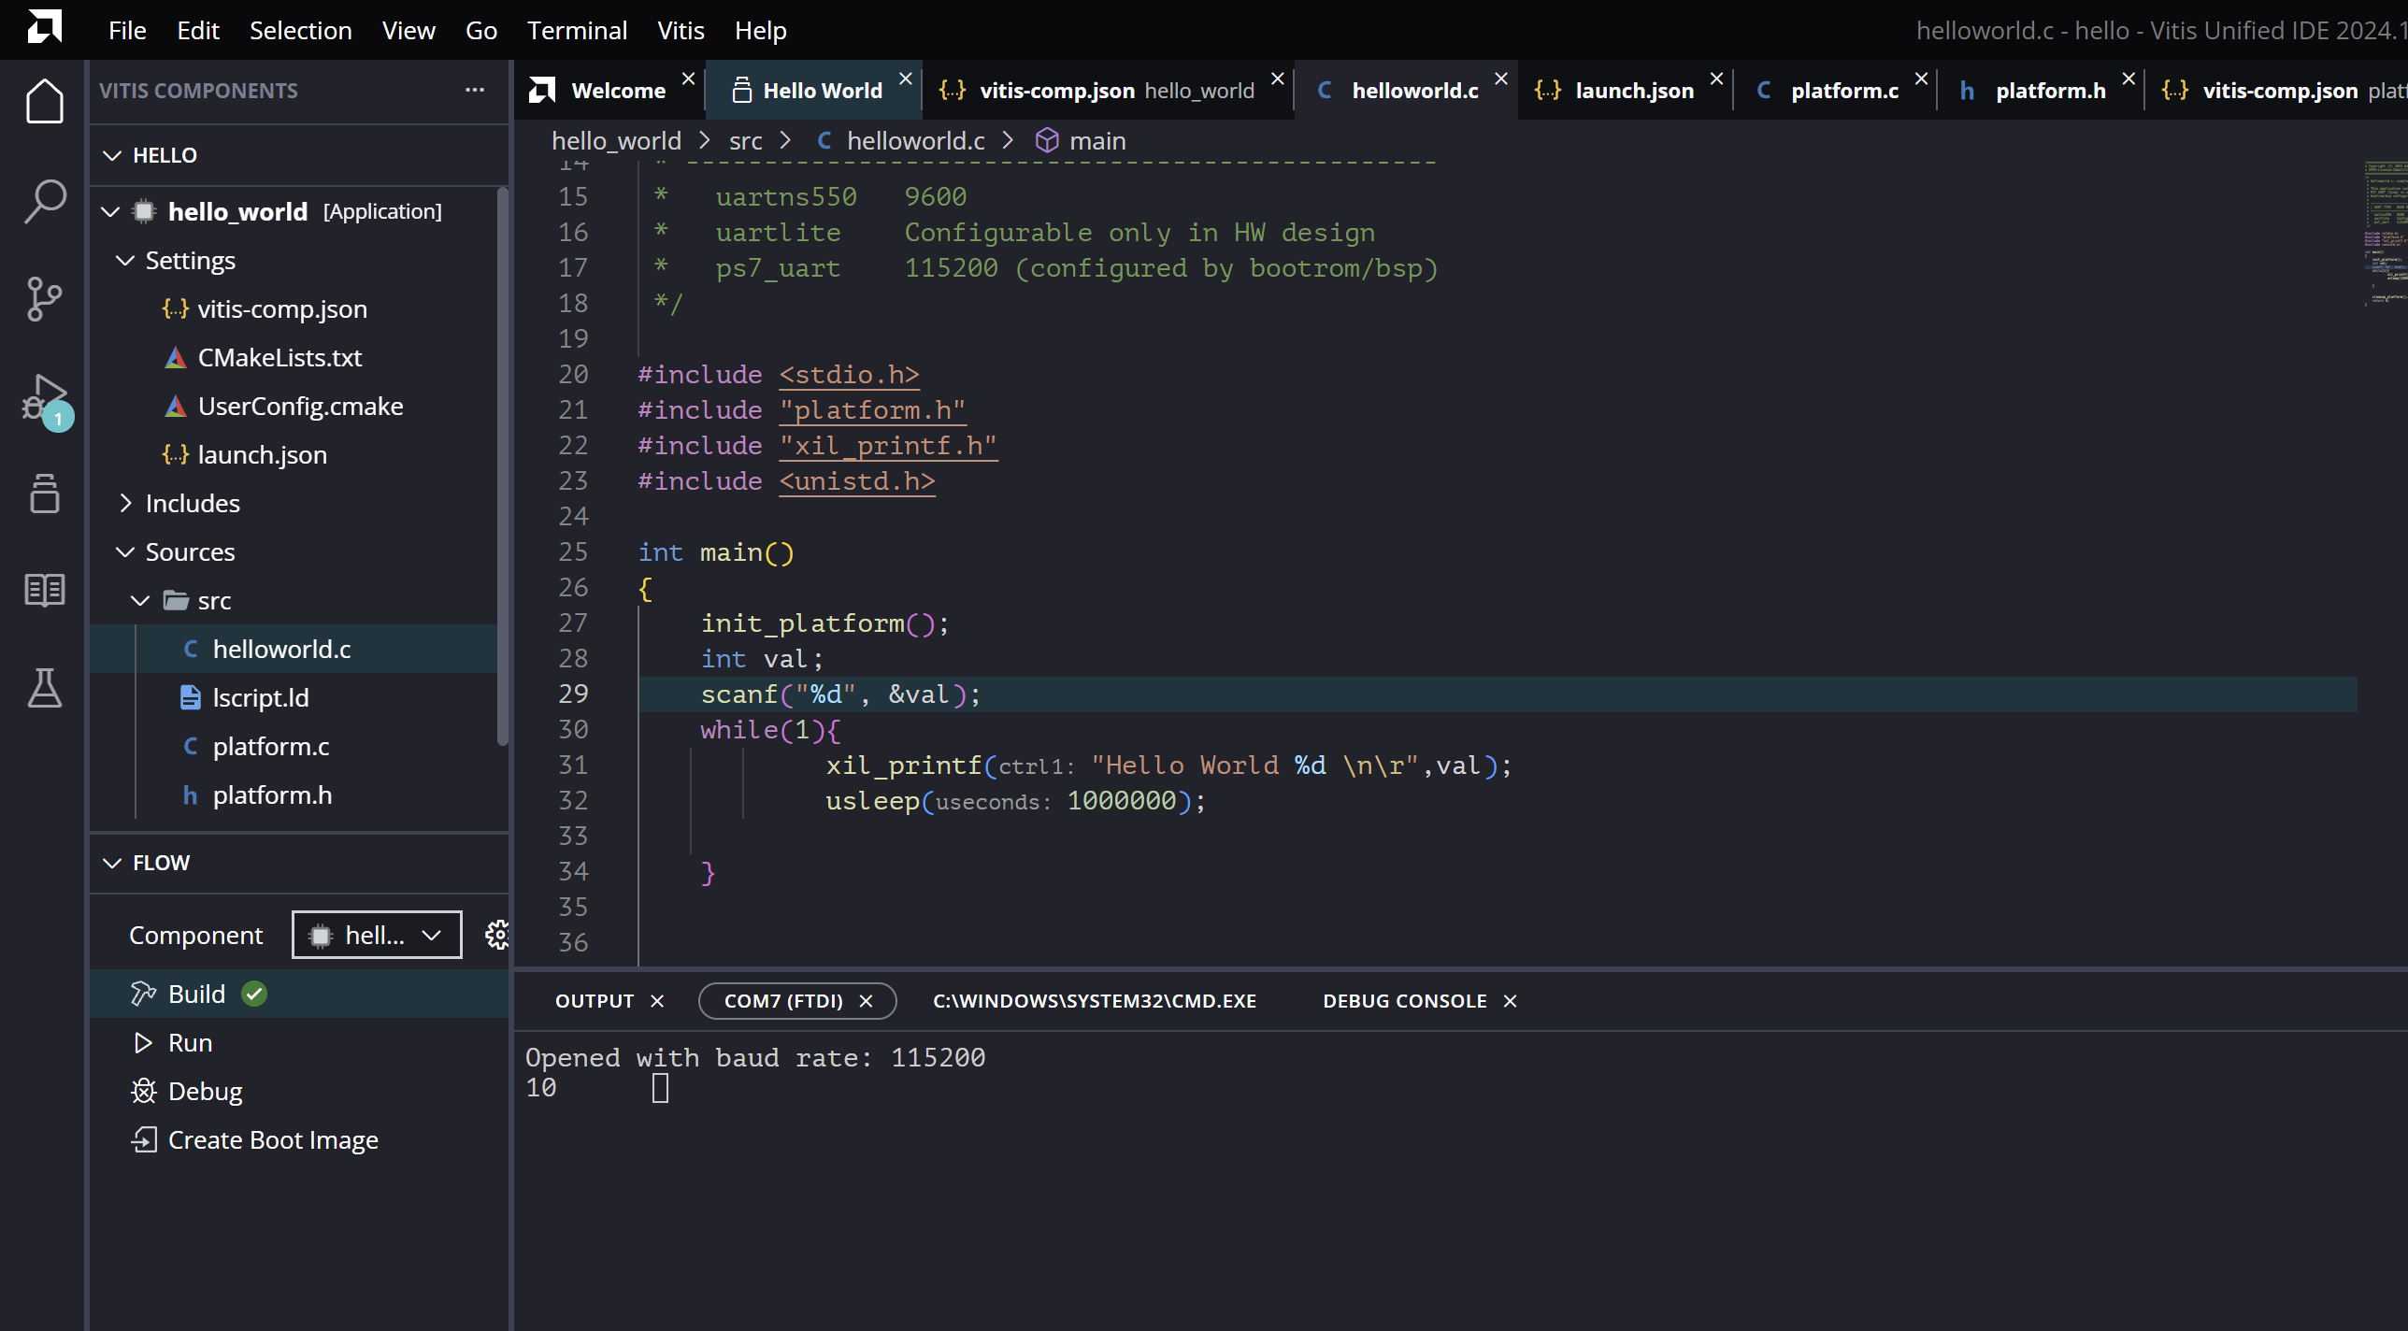Screen dimensions: 2408x1331
Task: Click the green Build success check mark
Action: [x=254, y=994]
